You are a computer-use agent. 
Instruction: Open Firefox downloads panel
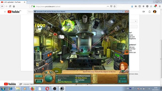point(132,6)
